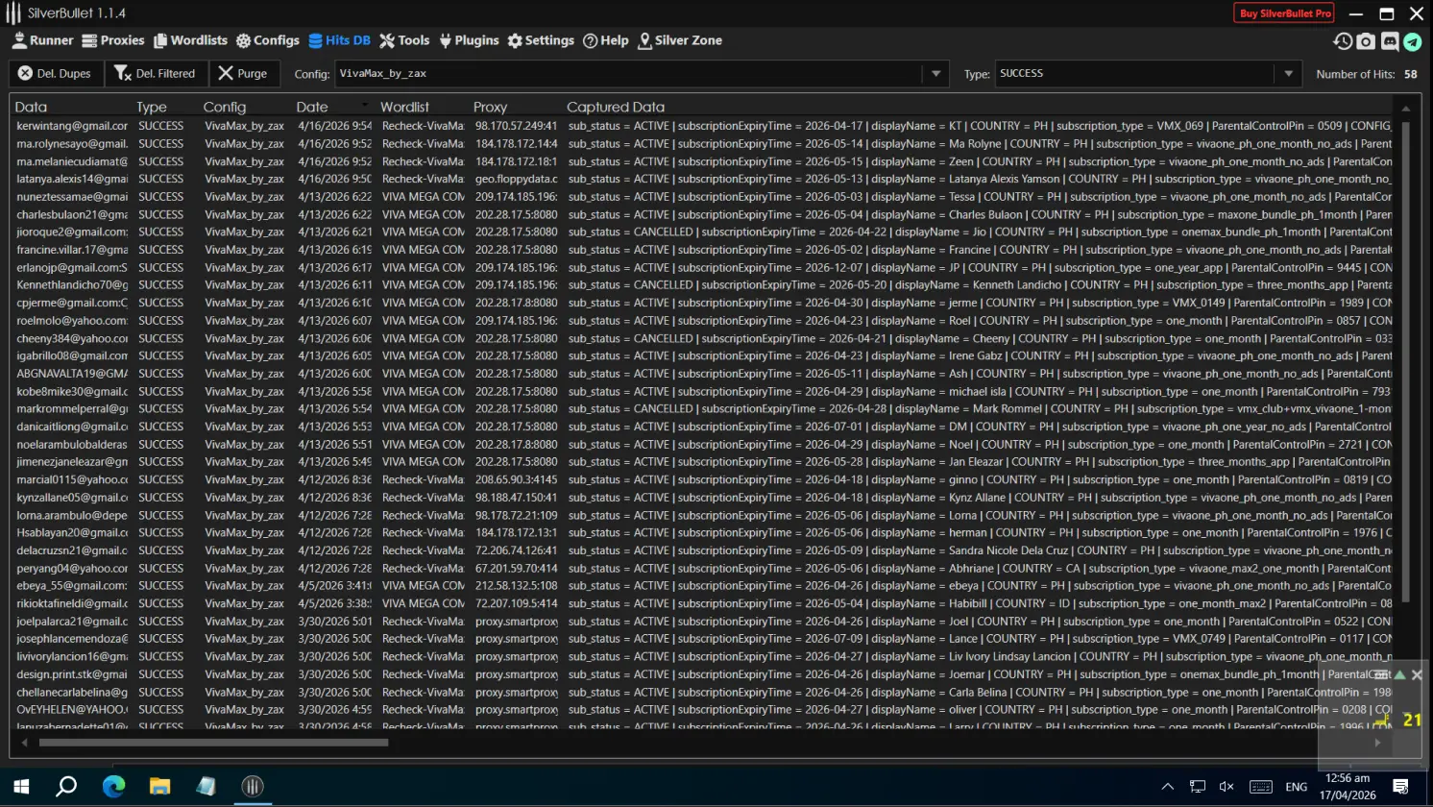The image size is (1433, 807).
Task: Switch to the Hits DB tab
Action: [339, 40]
